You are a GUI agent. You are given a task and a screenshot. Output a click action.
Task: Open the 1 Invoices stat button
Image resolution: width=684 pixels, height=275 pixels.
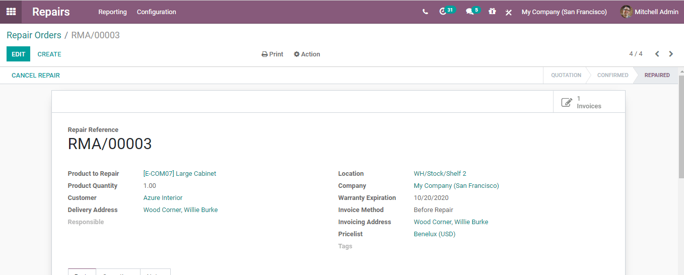589,102
